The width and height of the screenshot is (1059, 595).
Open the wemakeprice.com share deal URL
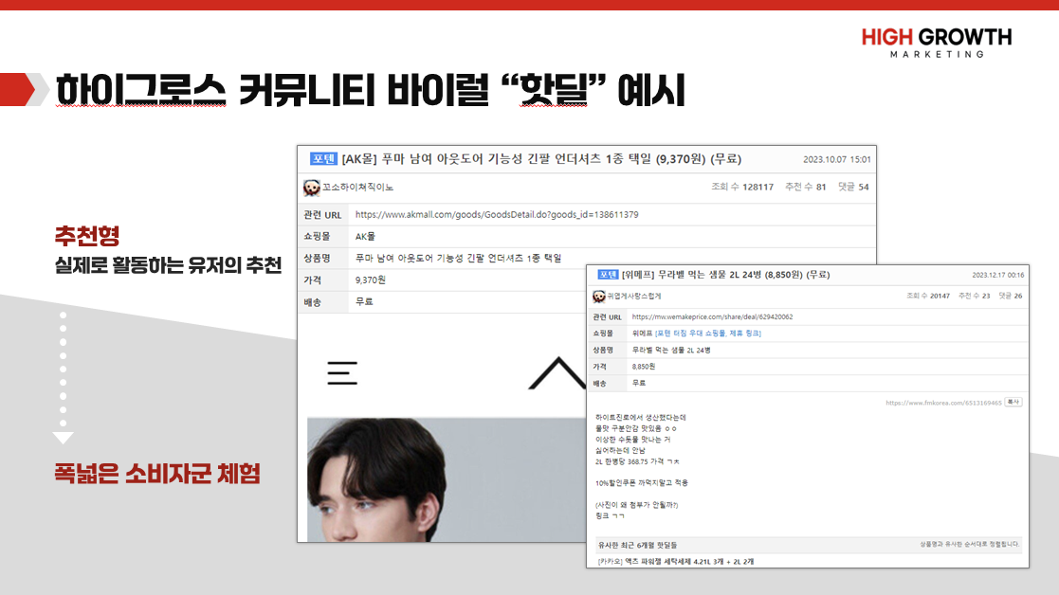(712, 316)
